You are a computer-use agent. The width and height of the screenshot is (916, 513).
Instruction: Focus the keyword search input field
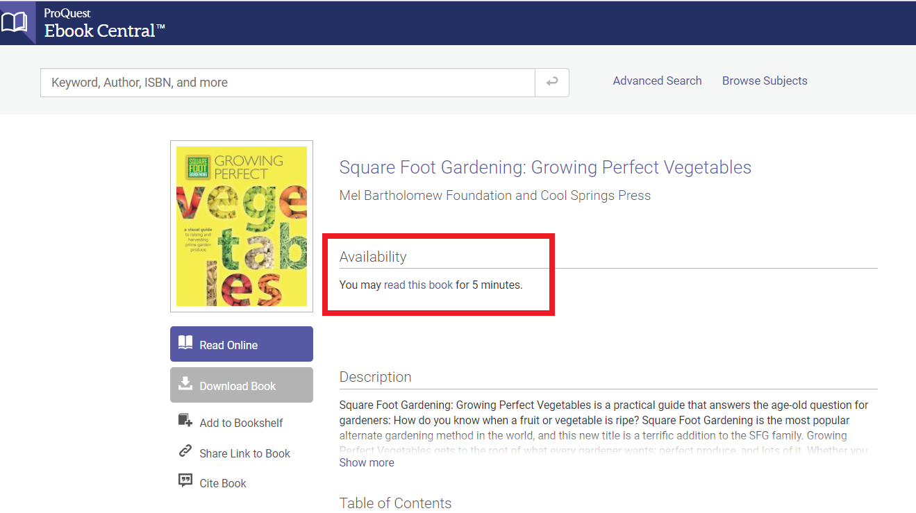pos(288,83)
